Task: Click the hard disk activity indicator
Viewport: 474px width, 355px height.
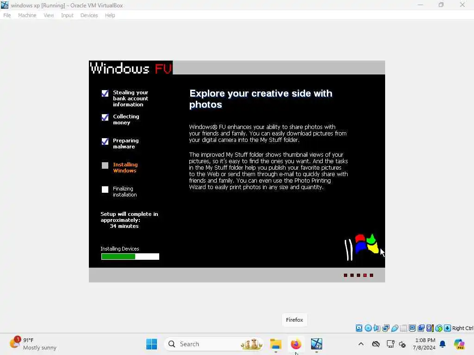Action: (x=359, y=328)
